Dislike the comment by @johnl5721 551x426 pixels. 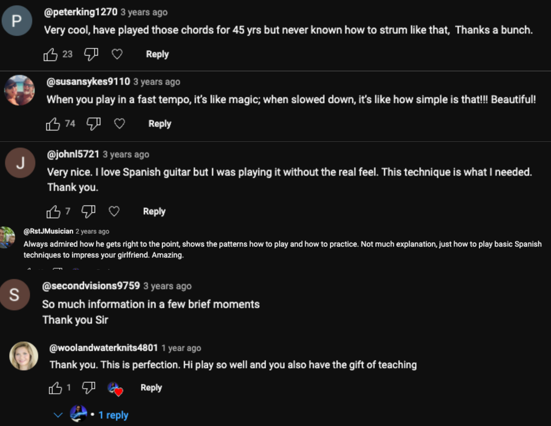pyautogui.click(x=88, y=211)
